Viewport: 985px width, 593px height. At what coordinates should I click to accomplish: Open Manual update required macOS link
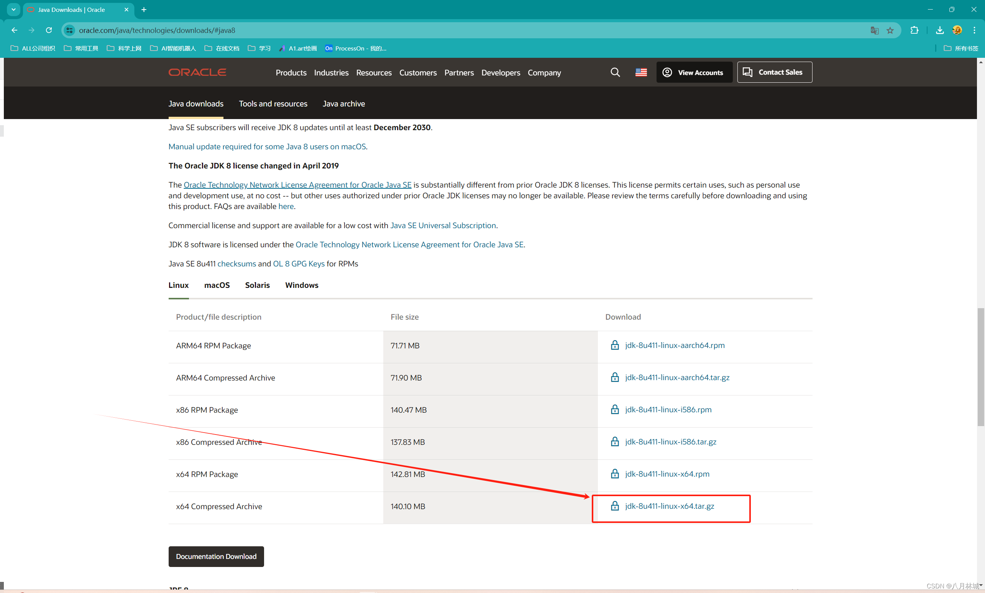pyautogui.click(x=267, y=147)
